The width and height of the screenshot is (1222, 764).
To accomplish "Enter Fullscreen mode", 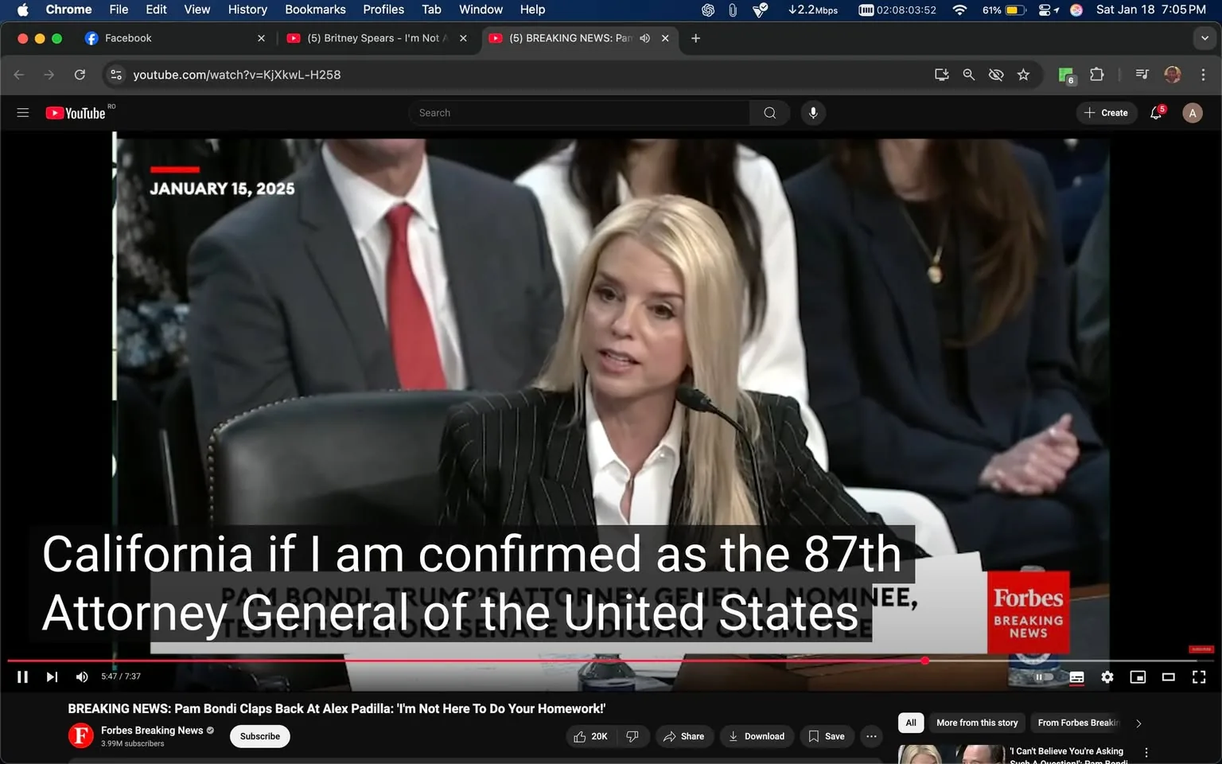I will coord(1198,677).
